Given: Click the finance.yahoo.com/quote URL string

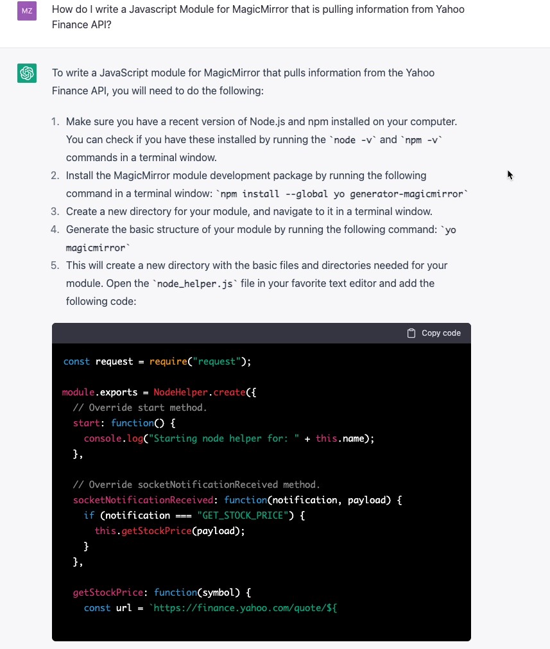Looking at the screenshot, I should [x=243, y=608].
